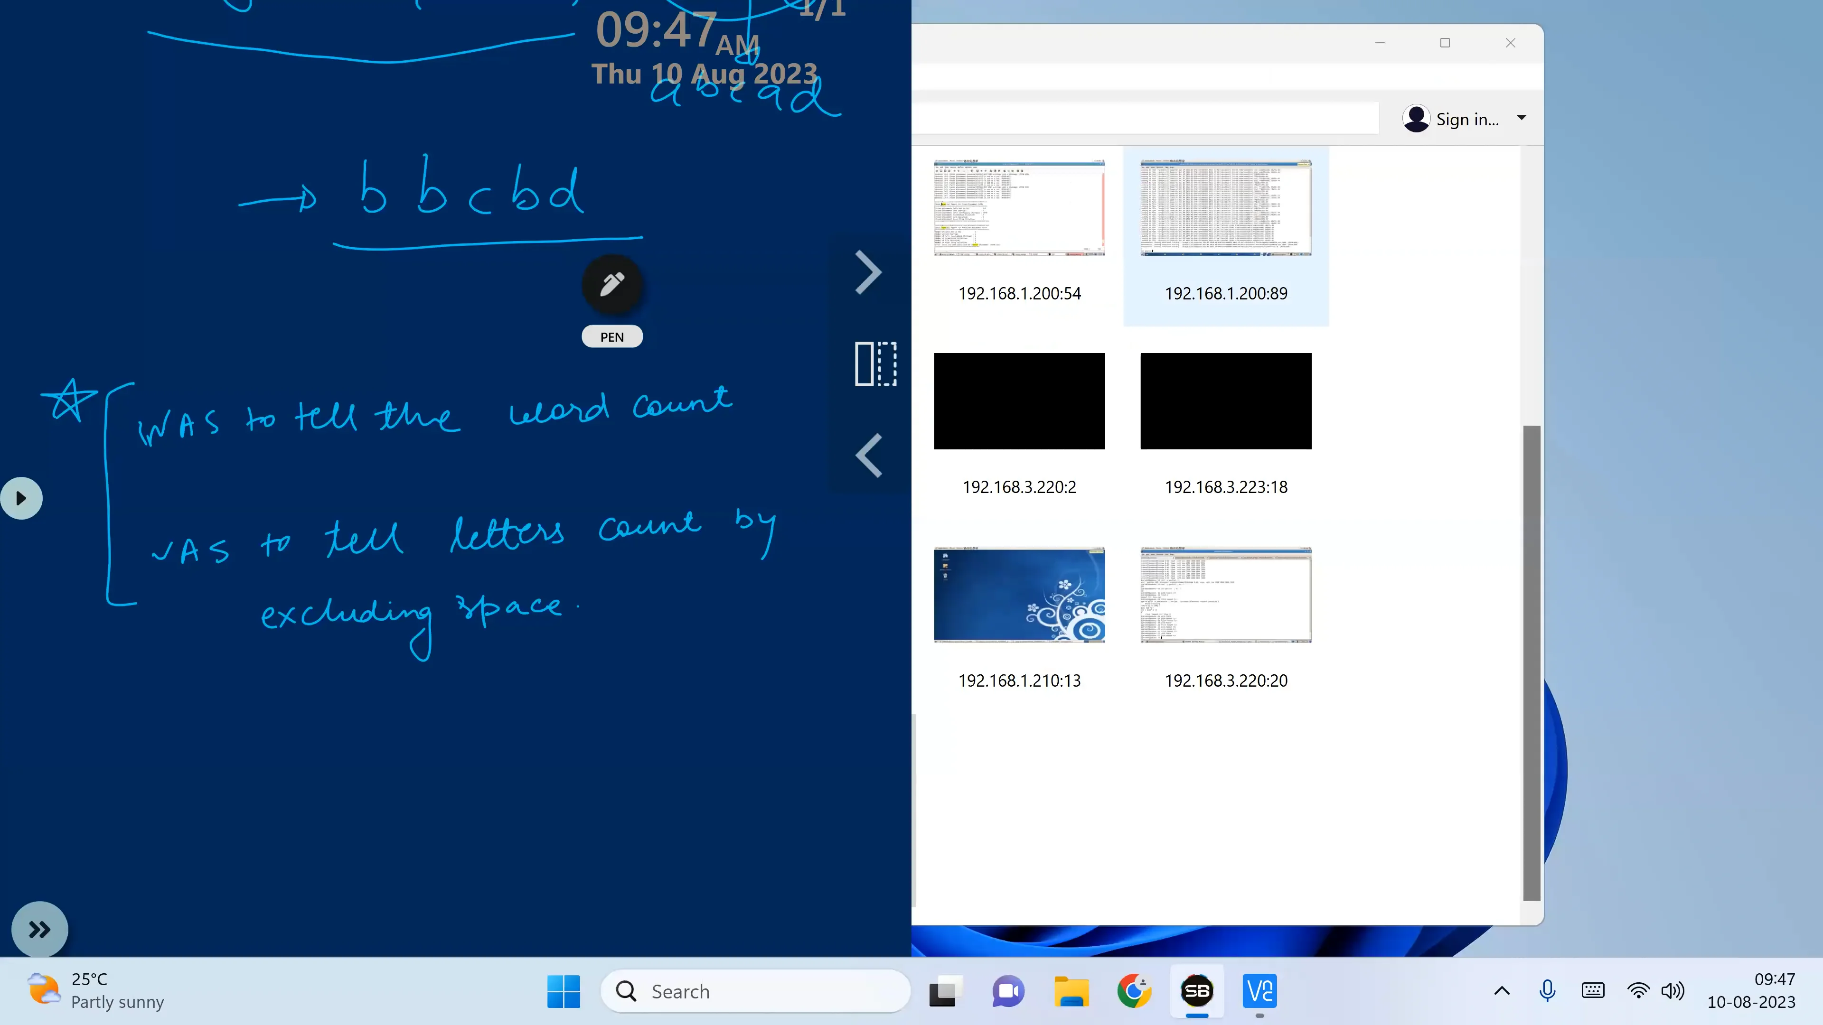Screen dimensions: 1823x1025
Task: Open the touch keyboard from the system tray
Action: point(1592,990)
